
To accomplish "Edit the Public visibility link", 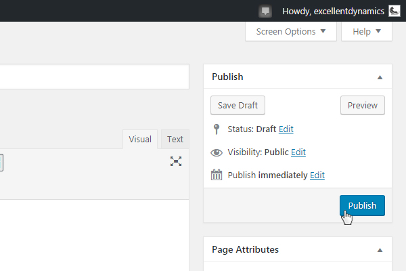I will click(x=298, y=152).
